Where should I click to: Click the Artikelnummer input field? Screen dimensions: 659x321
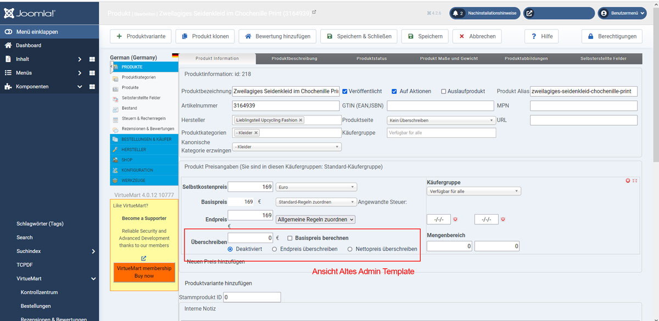coord(286,105)
